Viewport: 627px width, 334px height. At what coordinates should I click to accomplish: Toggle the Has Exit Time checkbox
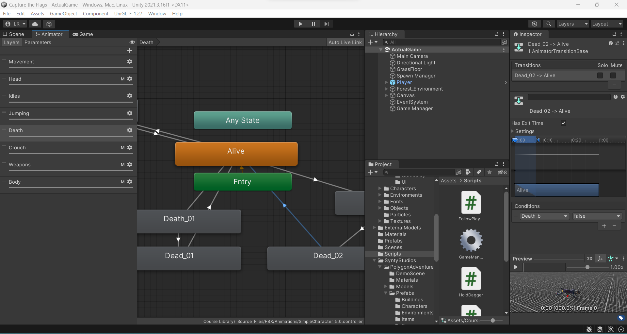pyautogui.click(x=563, y=123)
